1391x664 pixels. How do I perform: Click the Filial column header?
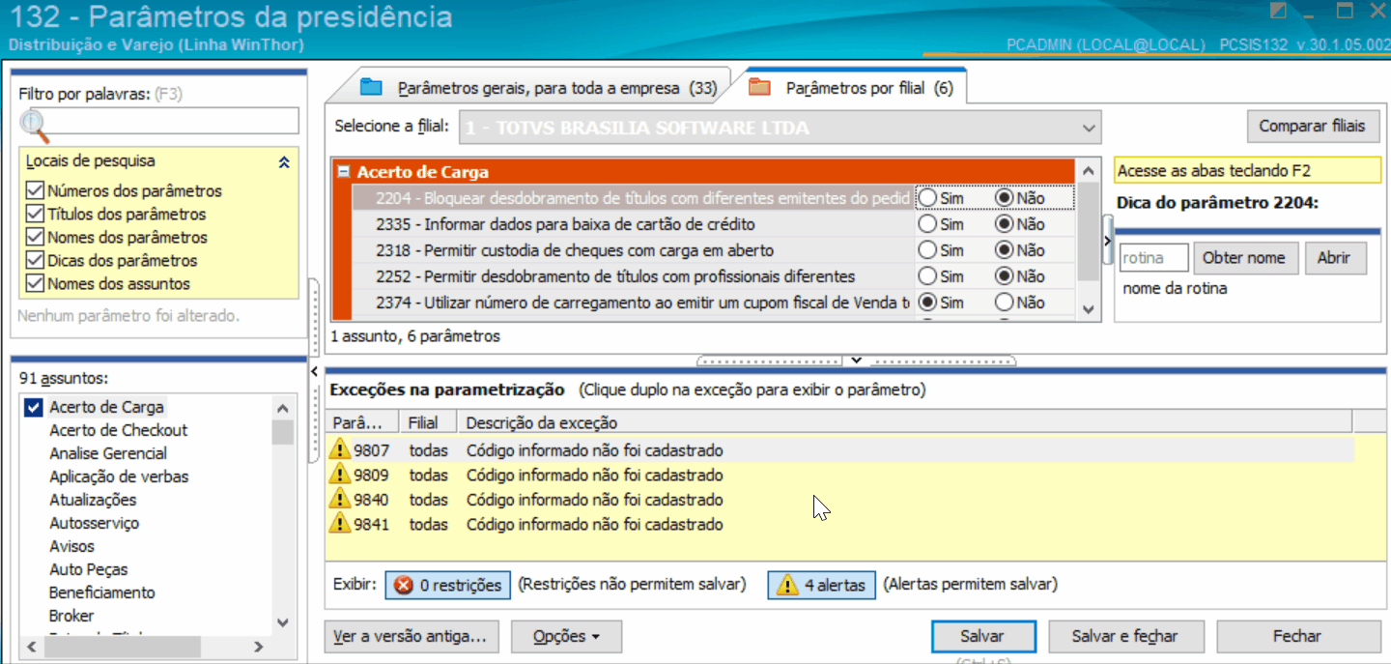429,422
